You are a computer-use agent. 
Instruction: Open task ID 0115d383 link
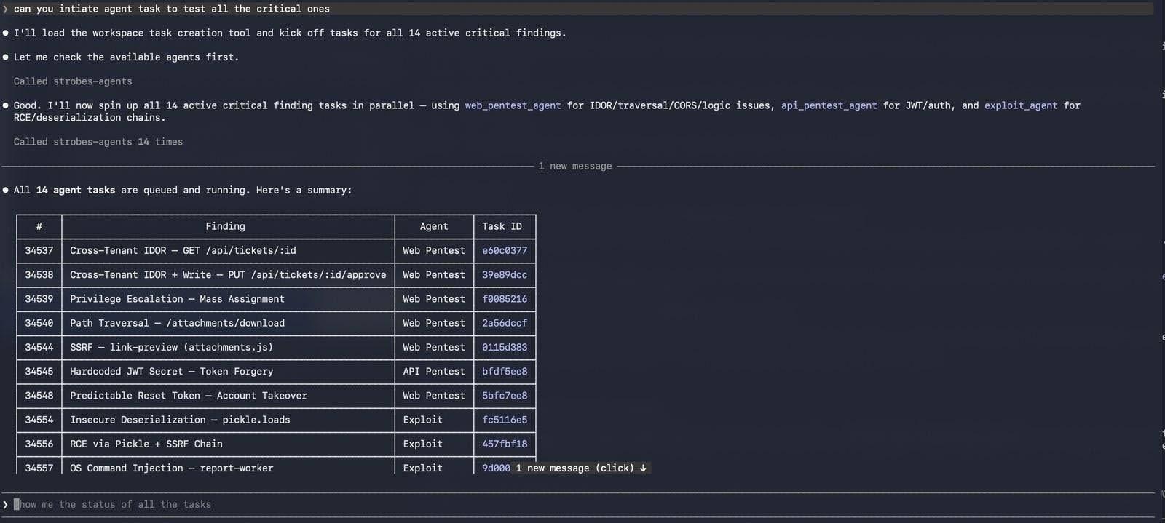[x=505, y=347]
